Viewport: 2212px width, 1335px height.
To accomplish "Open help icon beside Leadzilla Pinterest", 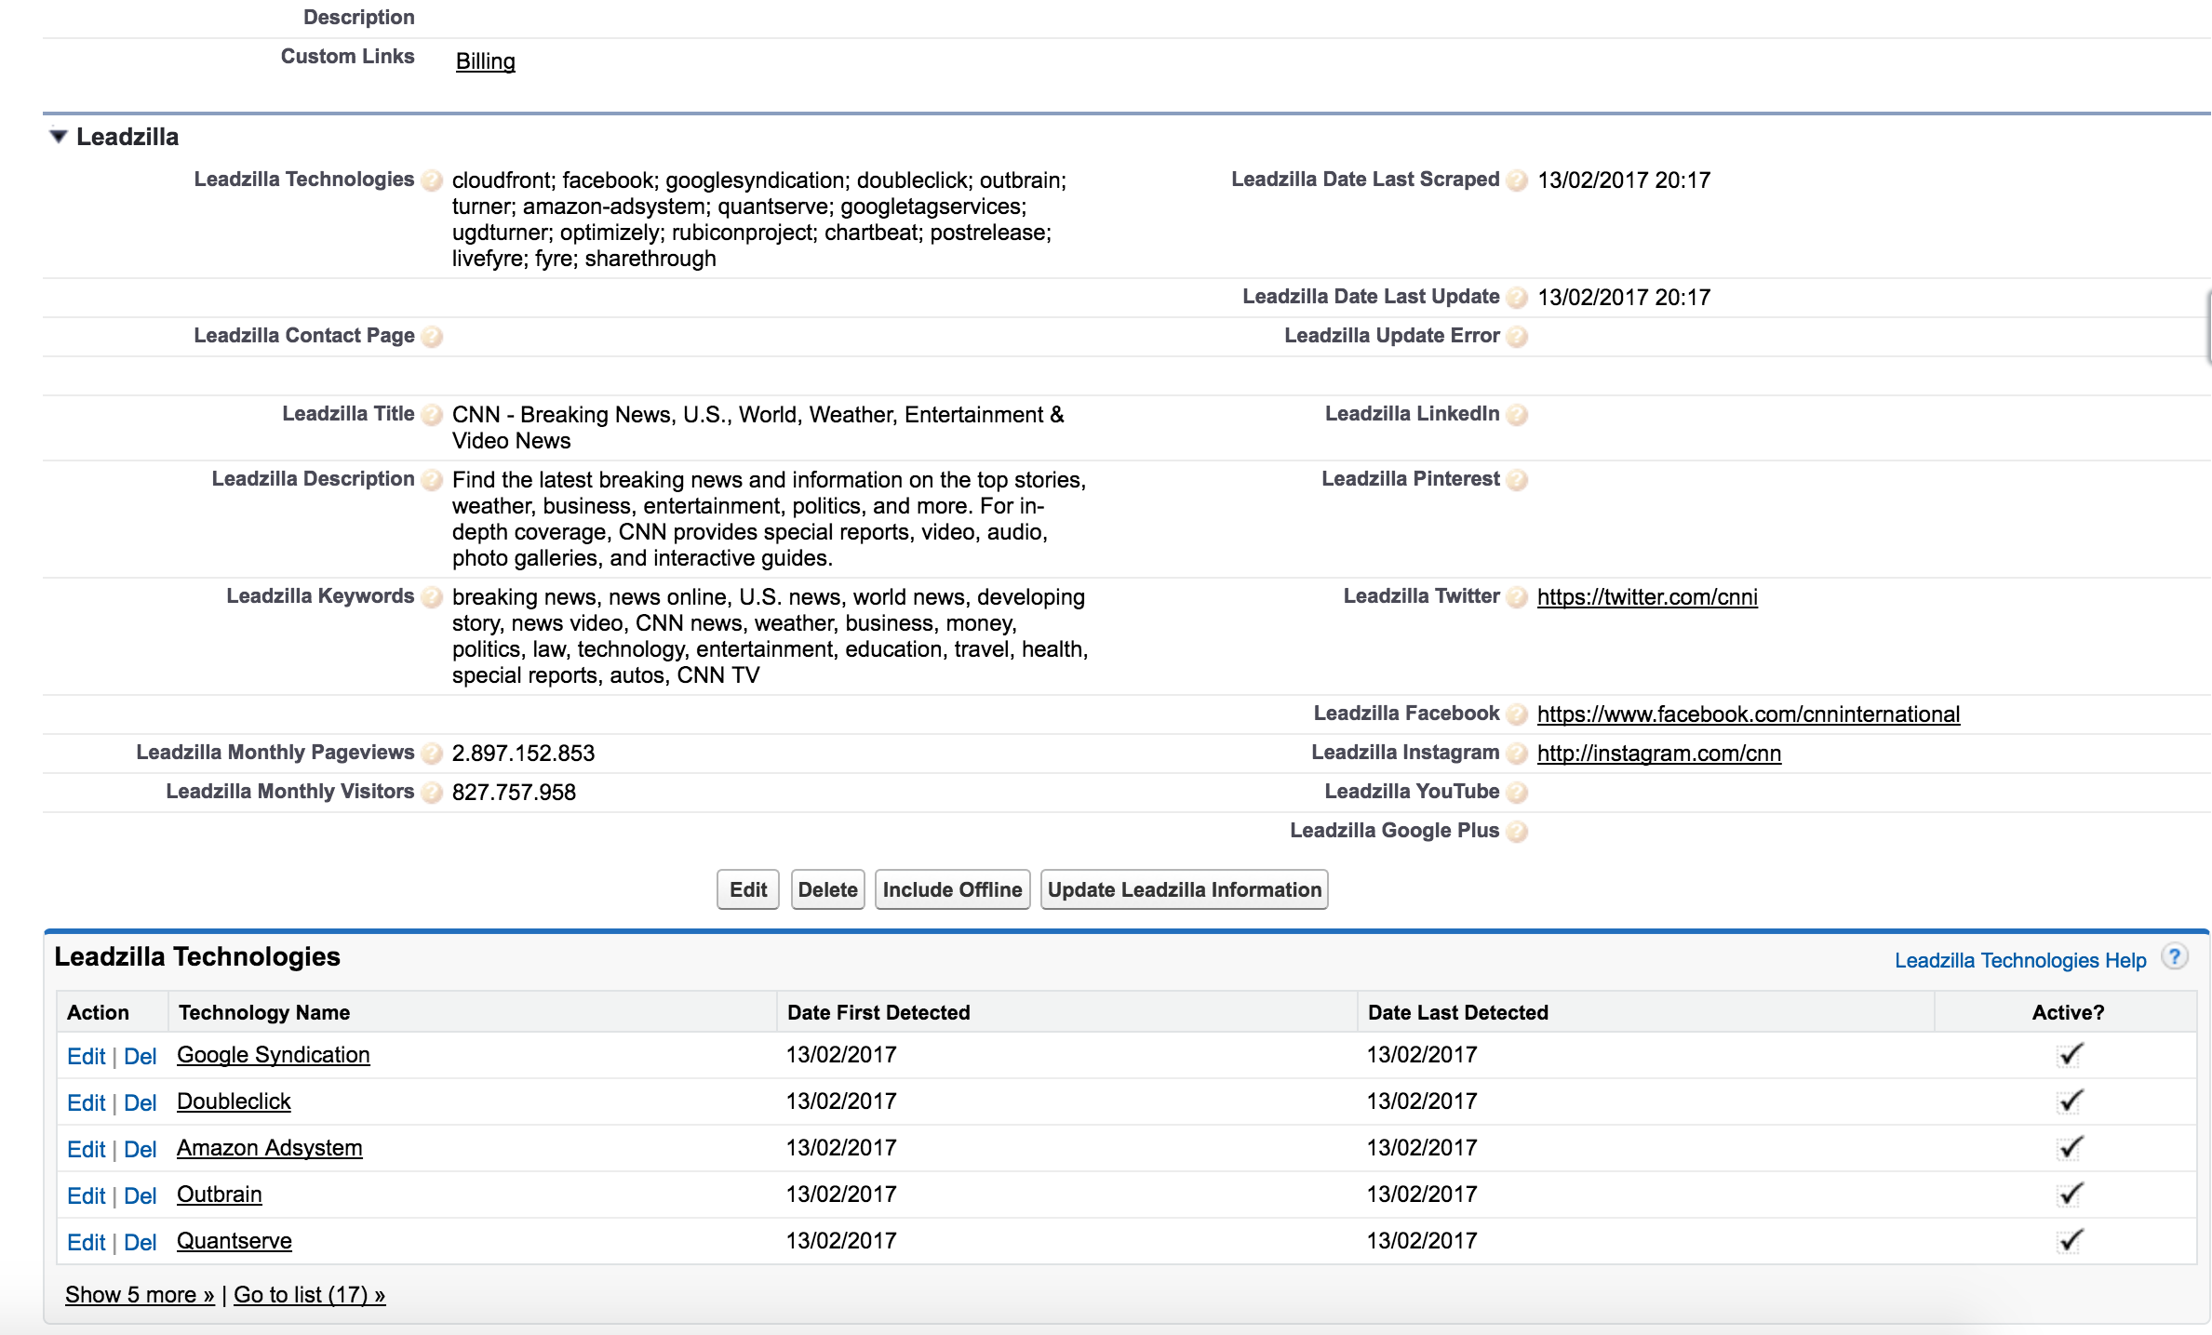I will [1517, 480].
